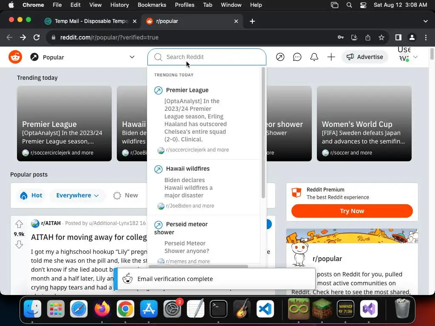
Task: Click the Advertise button
Action: coord(364,57)
